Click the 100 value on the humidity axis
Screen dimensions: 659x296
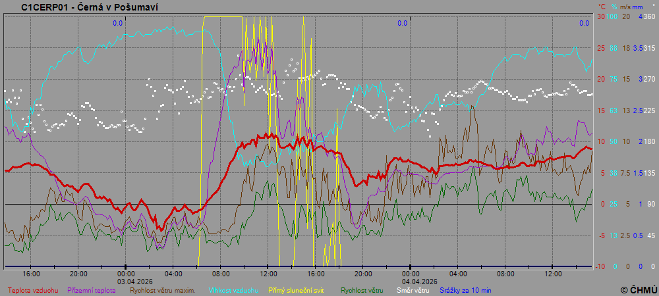pyautogui.click(x=612, y=16)
